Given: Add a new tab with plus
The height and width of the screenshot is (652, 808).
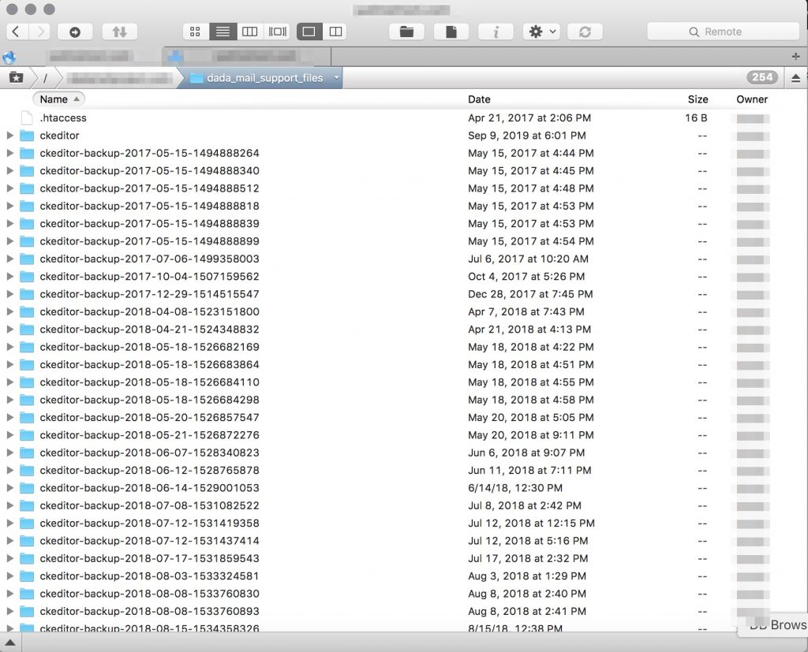Looking at the screenshot, I should pyautogui.click(x=795, y=56).
